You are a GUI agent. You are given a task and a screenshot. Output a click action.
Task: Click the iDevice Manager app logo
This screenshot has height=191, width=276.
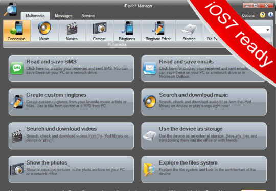click(11, 10)
